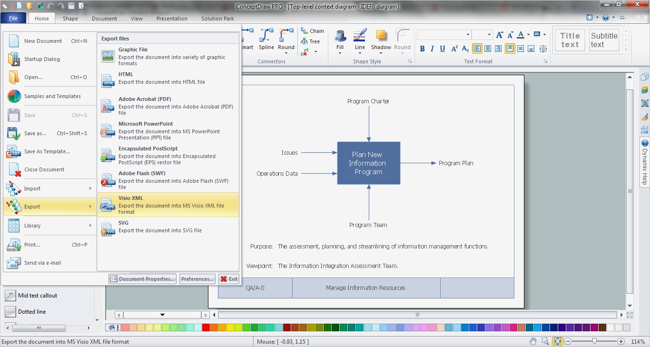Click the Line style icon
The width and height of the screenshot is (650, 347).
360,36
